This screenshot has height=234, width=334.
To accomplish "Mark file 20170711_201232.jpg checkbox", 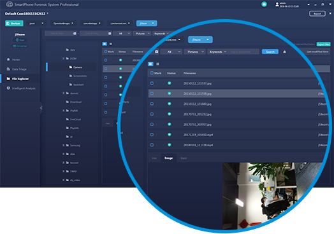I will point(152,114).
